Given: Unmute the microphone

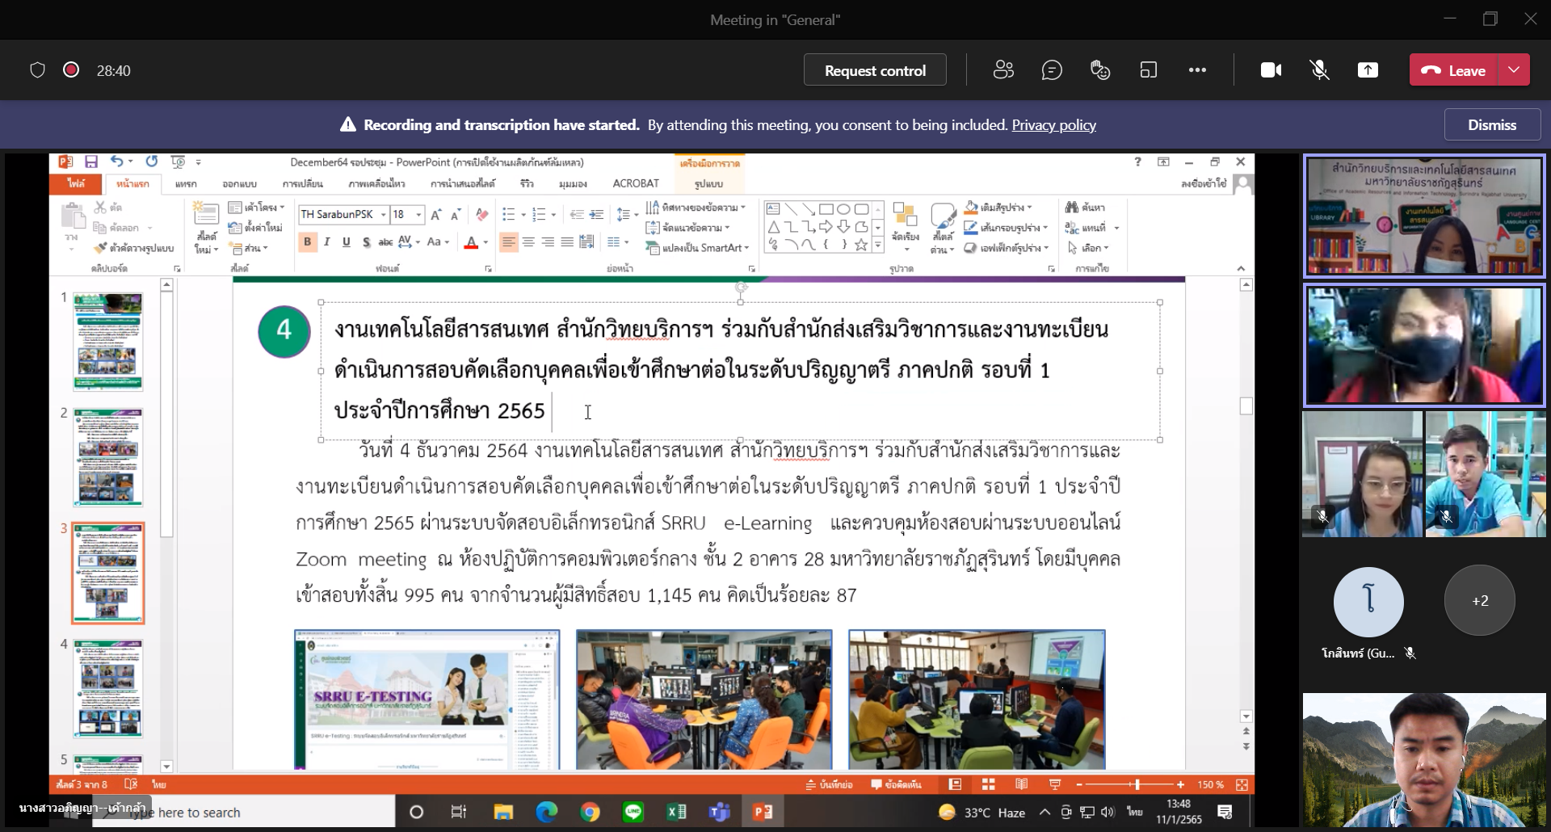Looking at the screenshot, I should 1319,70.
